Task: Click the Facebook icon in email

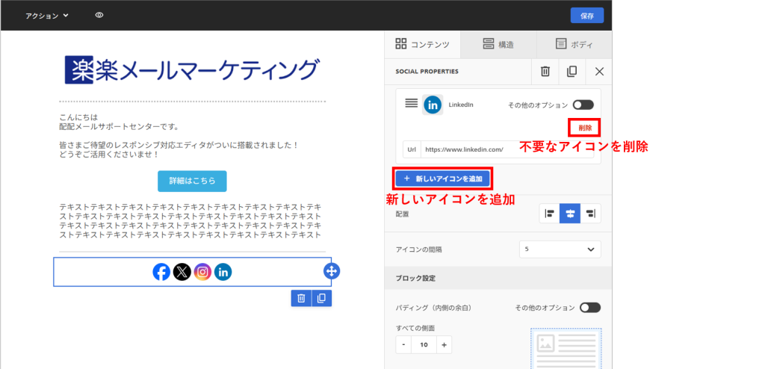Action: click(161, 272)
